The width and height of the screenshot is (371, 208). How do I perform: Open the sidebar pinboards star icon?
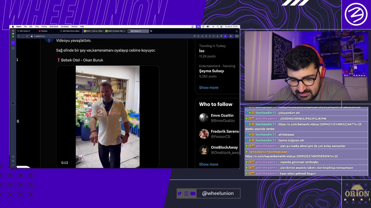13,48
